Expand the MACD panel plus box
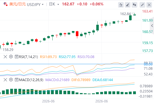 [16, 80]
